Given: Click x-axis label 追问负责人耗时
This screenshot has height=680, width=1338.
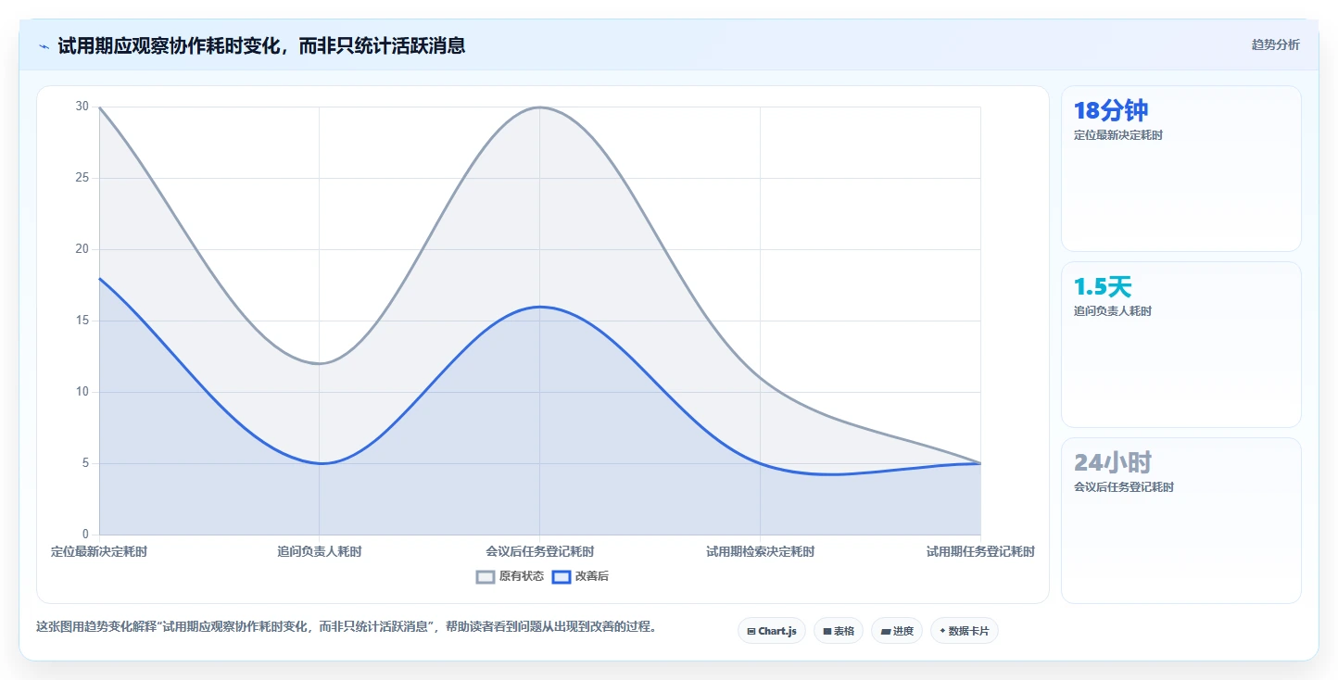Looking at the screenshot, I should tap(320, 551).
